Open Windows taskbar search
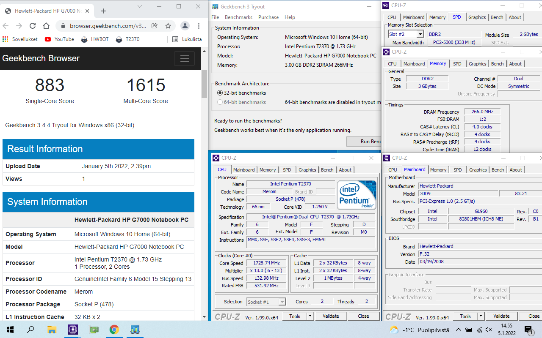The height and width of the screenshot is (338, 542). coord(30,330)
